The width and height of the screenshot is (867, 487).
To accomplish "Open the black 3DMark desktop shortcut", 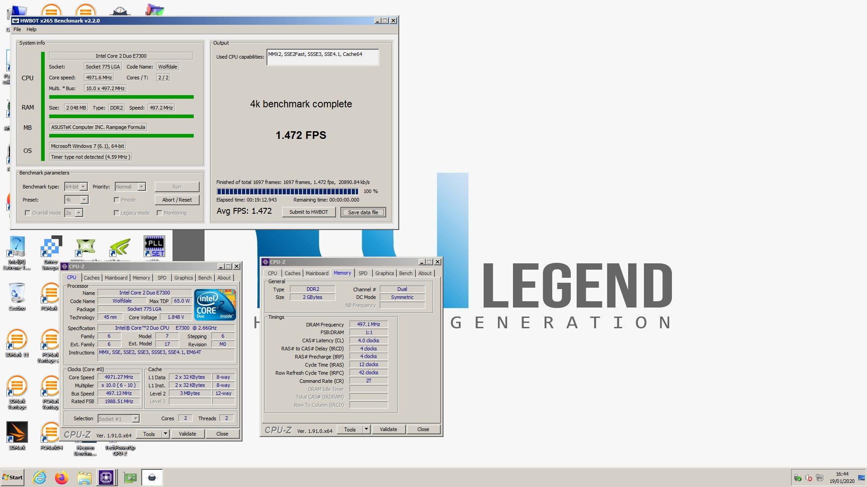I will 17,435.
